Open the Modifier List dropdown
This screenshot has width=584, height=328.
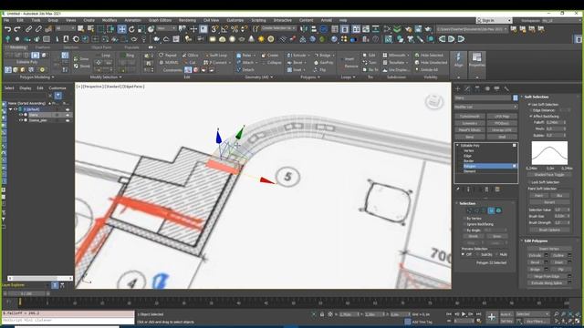tap(485, 107)
